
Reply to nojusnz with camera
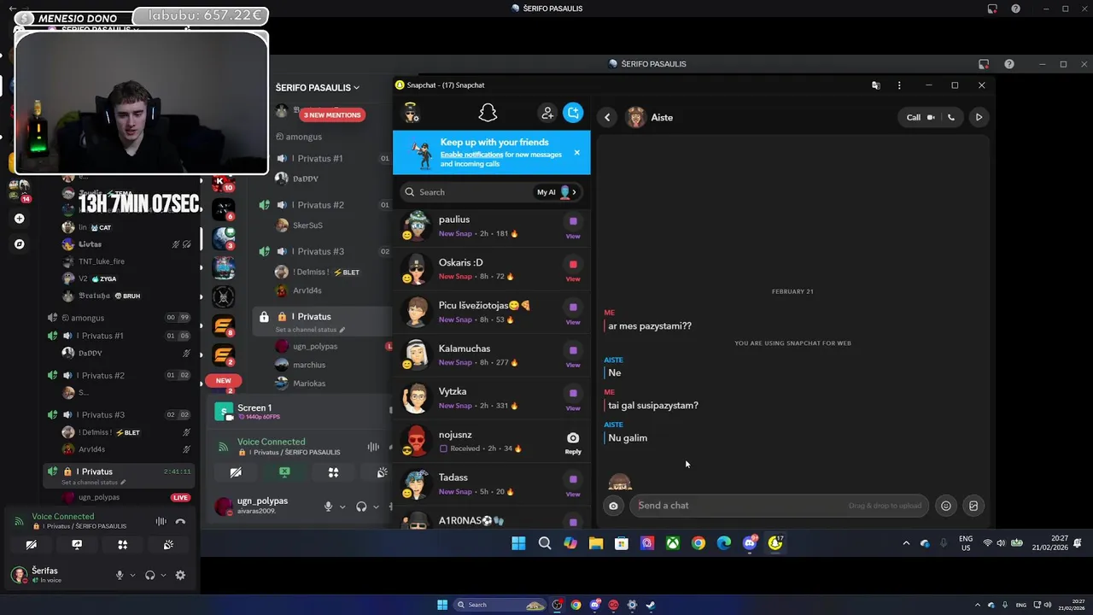pos(573,442)
